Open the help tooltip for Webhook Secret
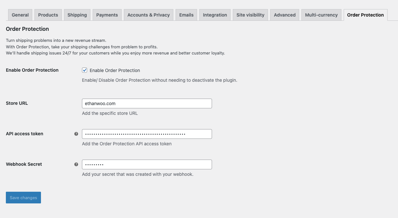This screenshot has width=398, height=218. (76, 164)
